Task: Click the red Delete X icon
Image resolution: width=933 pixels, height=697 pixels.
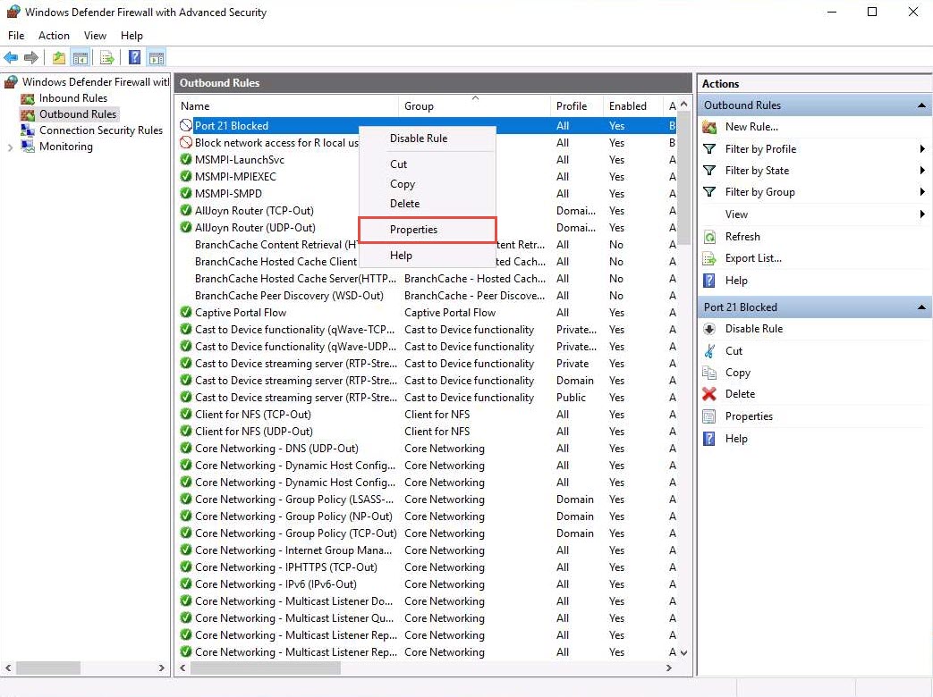Action: click(x=709, y=394)
